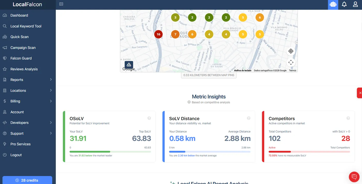Open SoLV Distance help question mark icon

tap(249, 118)
